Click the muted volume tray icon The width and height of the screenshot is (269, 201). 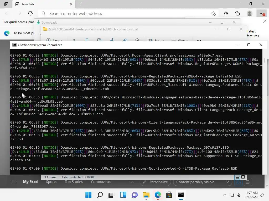pyautogui.click(x=239, y=195)
